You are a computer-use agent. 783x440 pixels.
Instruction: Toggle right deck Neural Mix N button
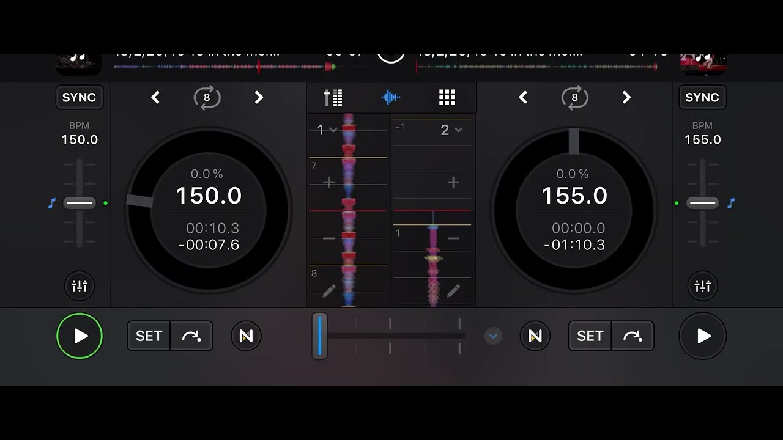coord(535,336)
